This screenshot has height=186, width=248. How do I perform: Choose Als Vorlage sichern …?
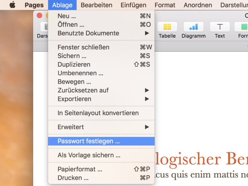point(101,155)
